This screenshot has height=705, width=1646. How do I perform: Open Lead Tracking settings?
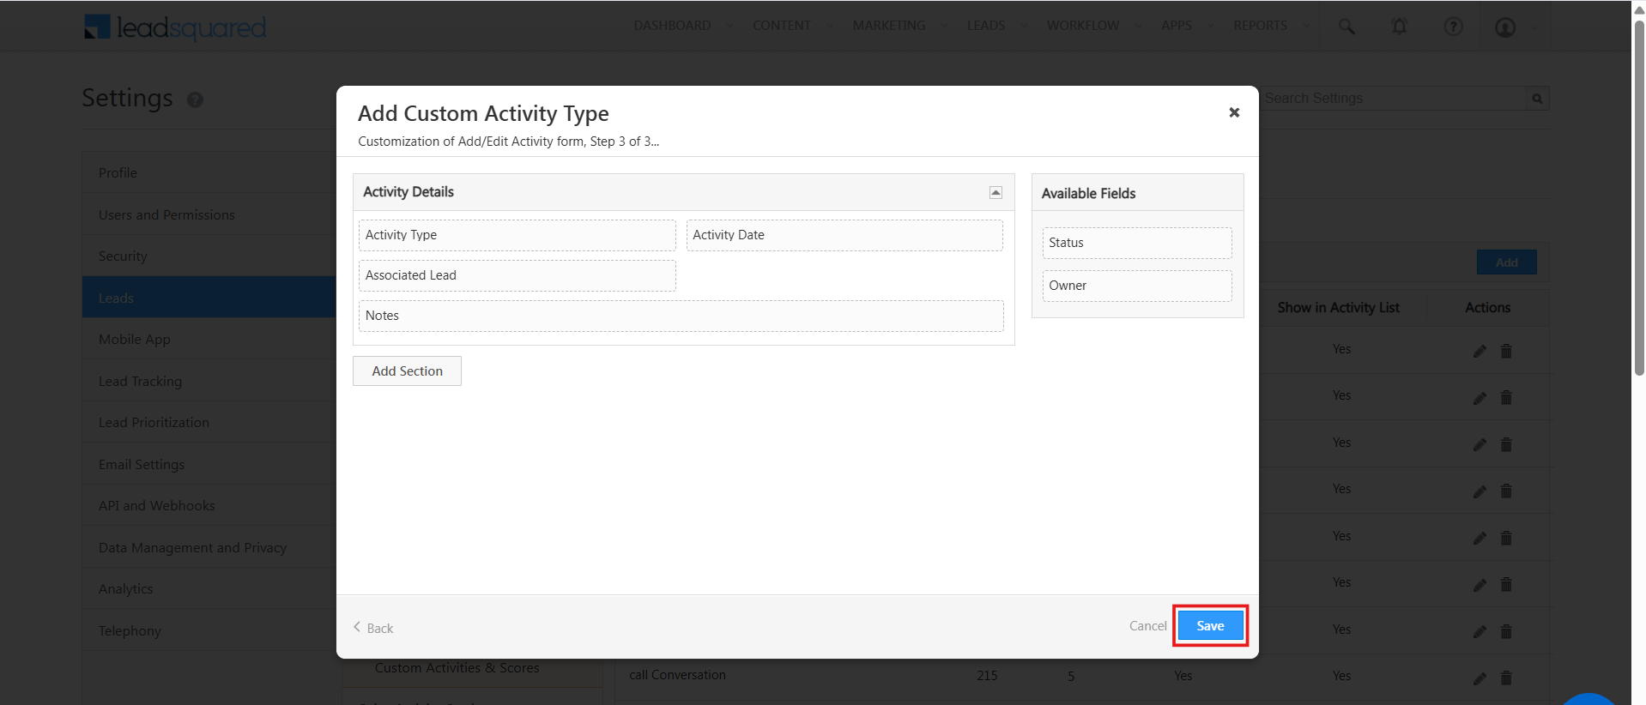click(209, 381)
